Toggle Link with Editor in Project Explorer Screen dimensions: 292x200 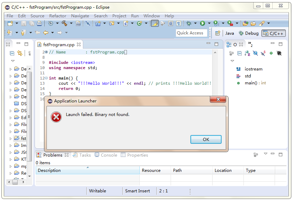tap(19, 53)
